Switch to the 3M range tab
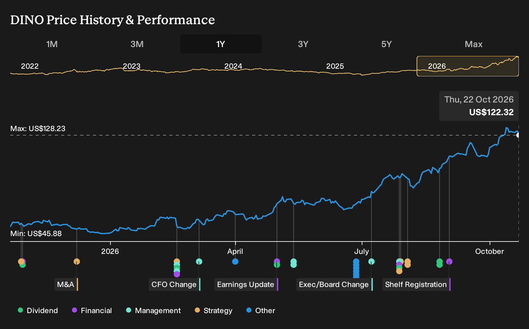529x329 pixels. click(137, 44)
